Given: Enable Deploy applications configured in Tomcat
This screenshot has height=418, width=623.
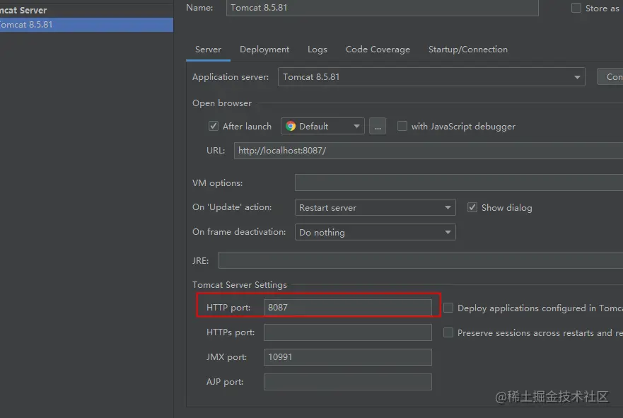Looking at the screenshot, I should [x=448, y=308].
